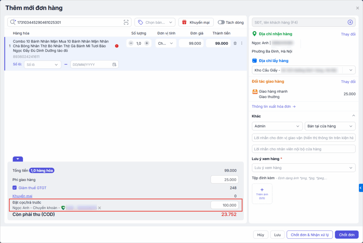Viewport: 363px width, 243px height.
Task: Collapse the Khác section with chevron
Action: 353,116
